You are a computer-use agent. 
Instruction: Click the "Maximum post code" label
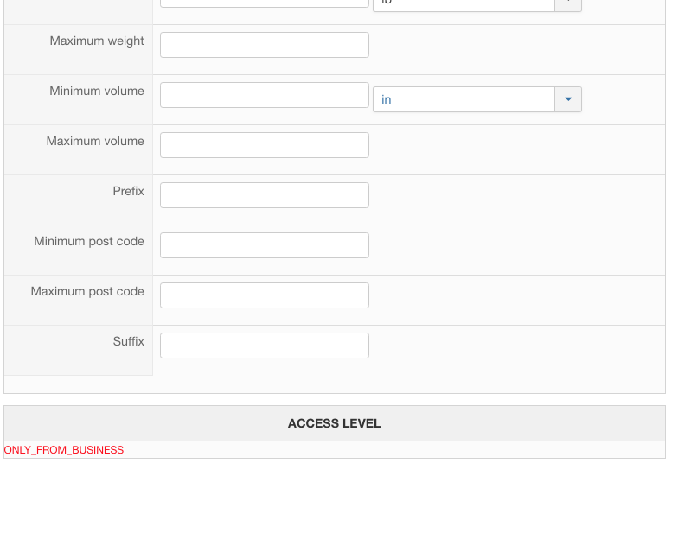87,291
